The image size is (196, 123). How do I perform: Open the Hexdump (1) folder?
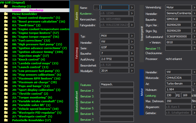tap(21, 6)
